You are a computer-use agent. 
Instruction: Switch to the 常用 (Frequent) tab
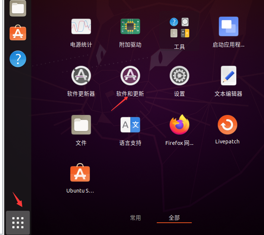136,218
